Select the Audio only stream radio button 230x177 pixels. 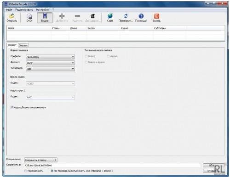[x=108, y=56]
